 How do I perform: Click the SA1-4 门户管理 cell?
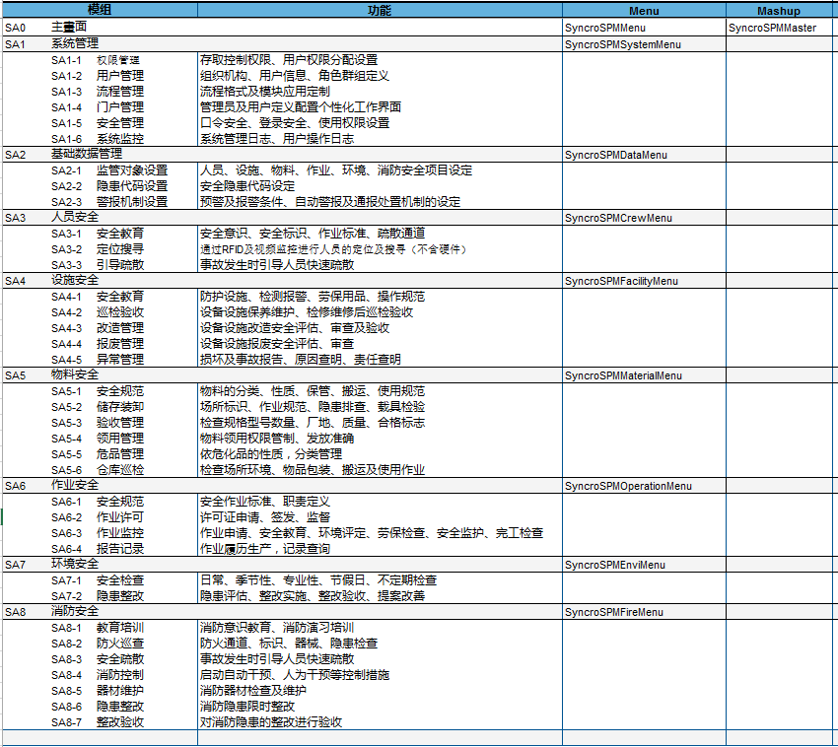click(100, 106)
